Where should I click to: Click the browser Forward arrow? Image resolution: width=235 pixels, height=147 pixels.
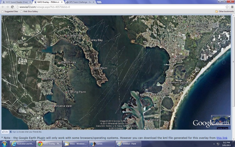(8, 7)
